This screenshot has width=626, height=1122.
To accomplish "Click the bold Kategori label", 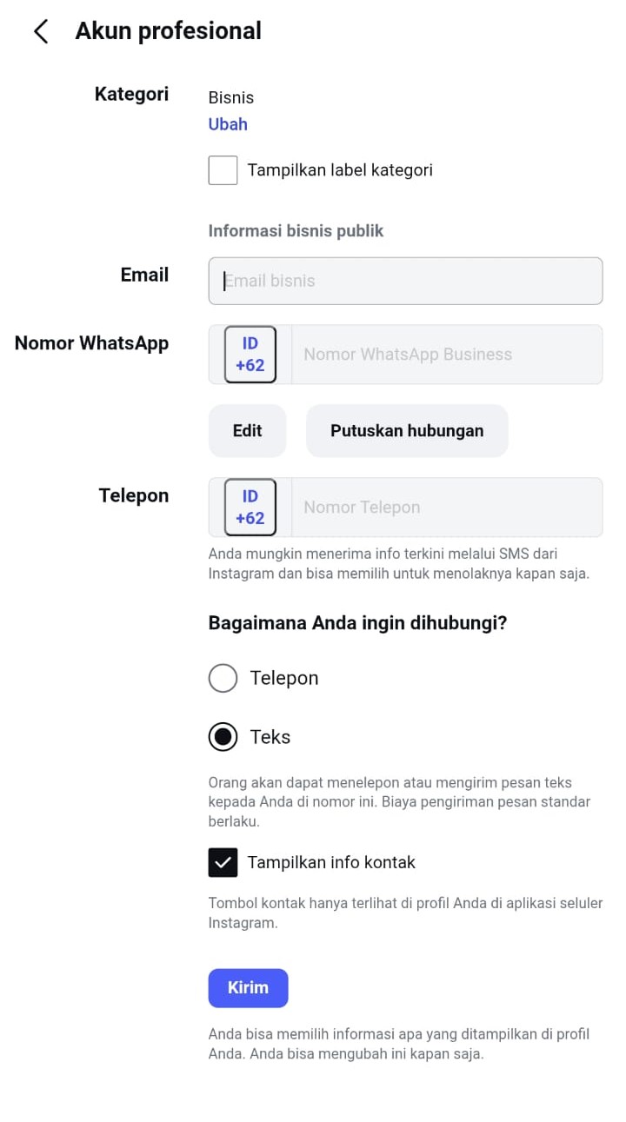I will pos(131,95).
